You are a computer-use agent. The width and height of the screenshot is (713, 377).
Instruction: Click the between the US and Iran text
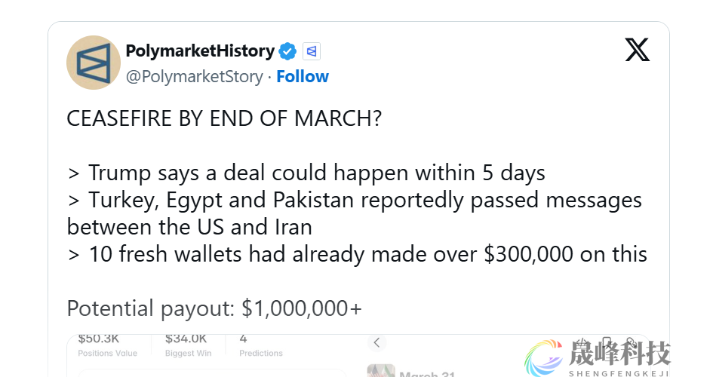(189, 227)
